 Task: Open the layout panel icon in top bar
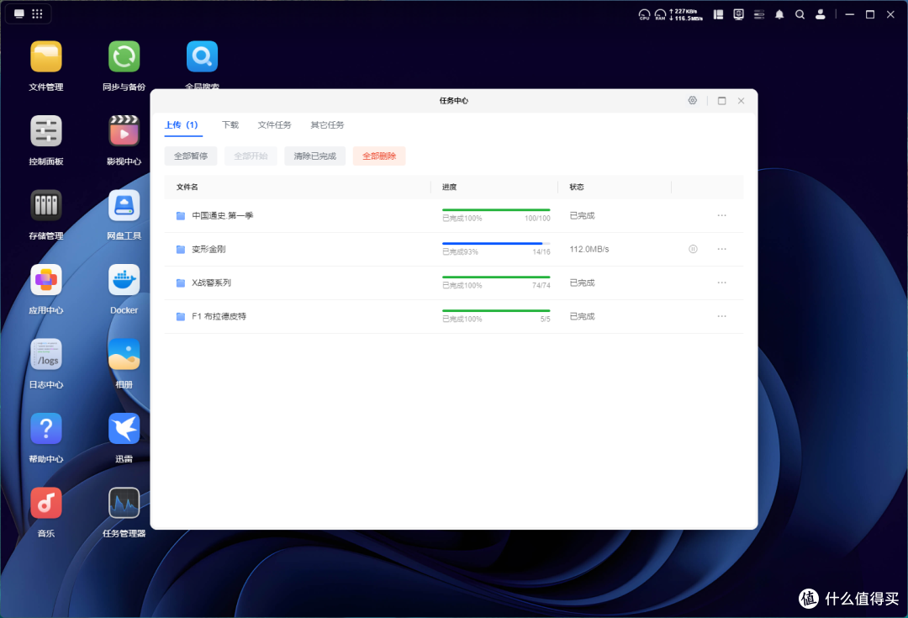(718, 14)
